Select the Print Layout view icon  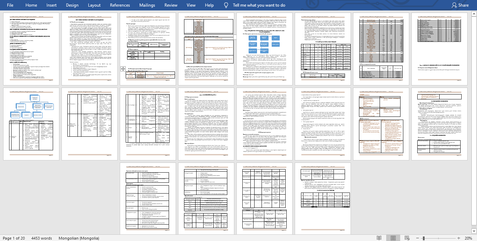pos(393,238)
